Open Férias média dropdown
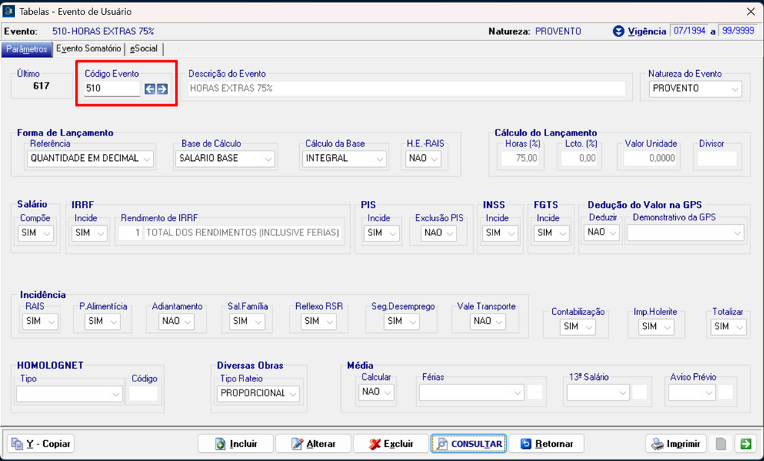 pos(472,392)
